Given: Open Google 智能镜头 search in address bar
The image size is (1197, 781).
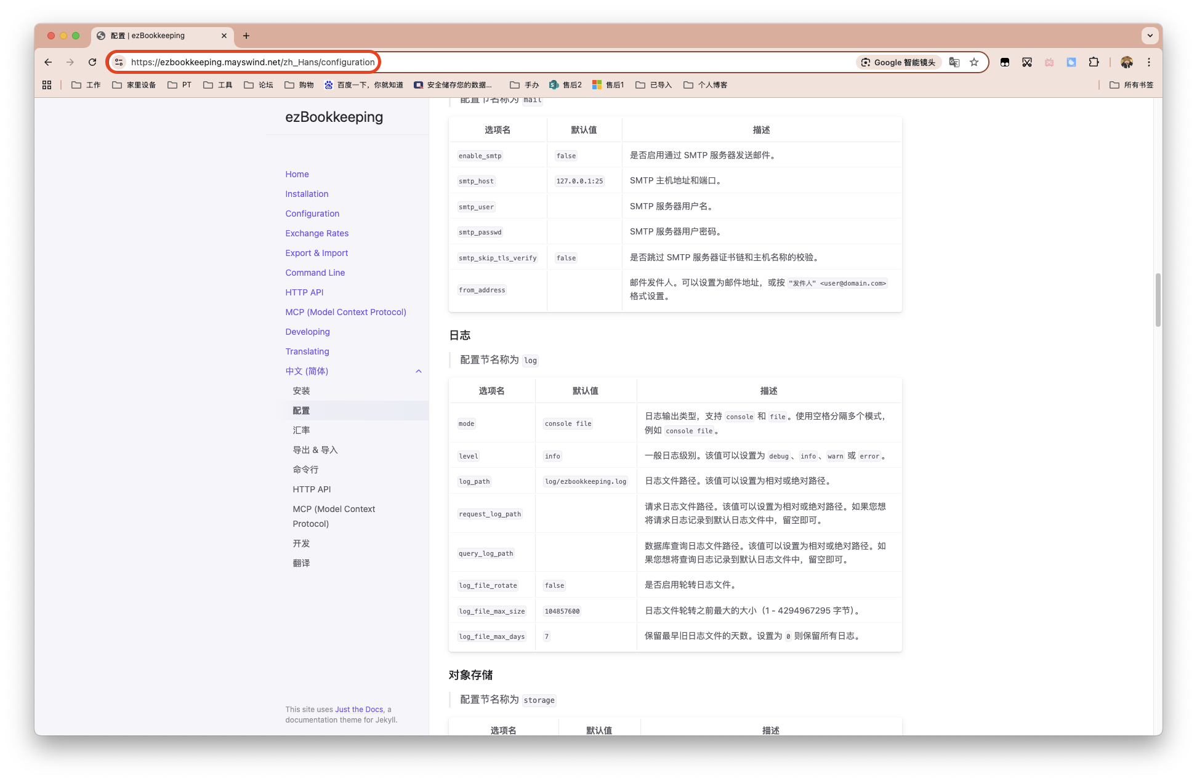Looking at the screenshot, I should pyautogui.click(x=898, y=62).
